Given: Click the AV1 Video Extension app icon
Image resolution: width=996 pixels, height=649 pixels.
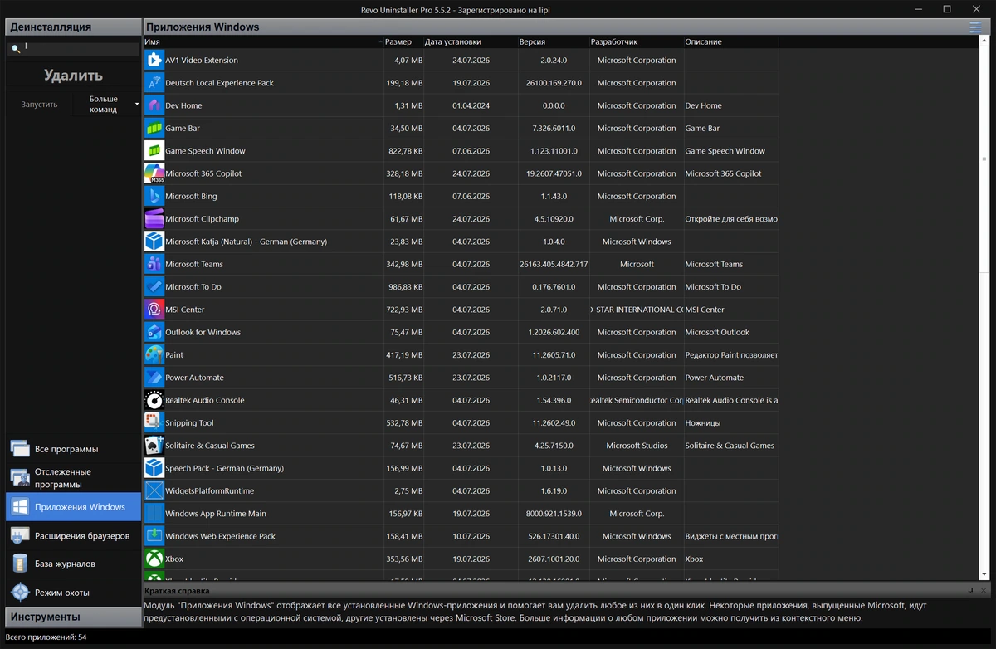Looking at the screenshot, I should pos(154,60).
